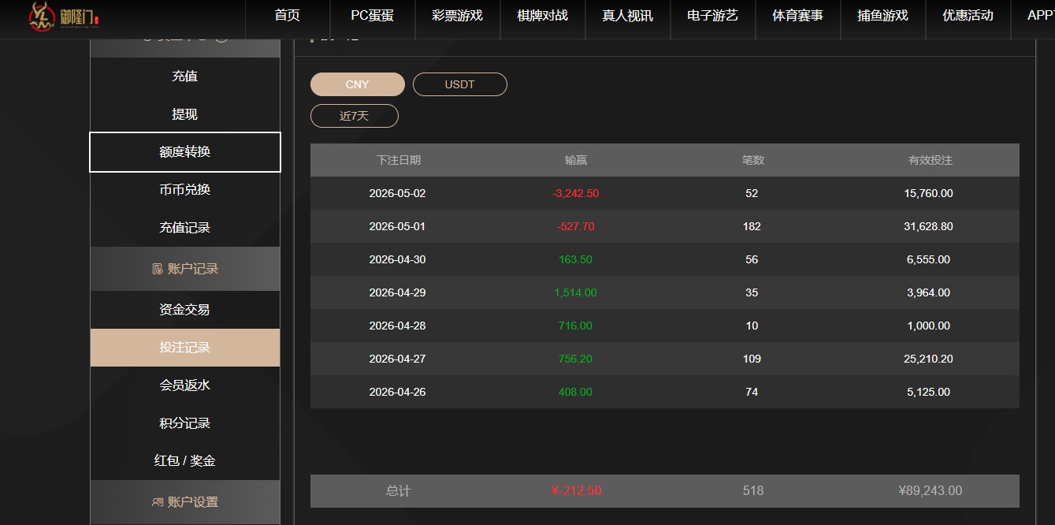Click the -3,242.50 loss value
Viewport: 1055px width, 525px height.
point(576,193)
